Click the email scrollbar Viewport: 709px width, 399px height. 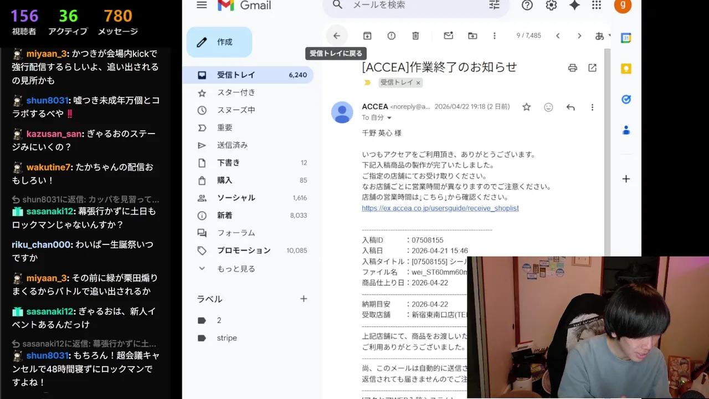coord(608,152)
